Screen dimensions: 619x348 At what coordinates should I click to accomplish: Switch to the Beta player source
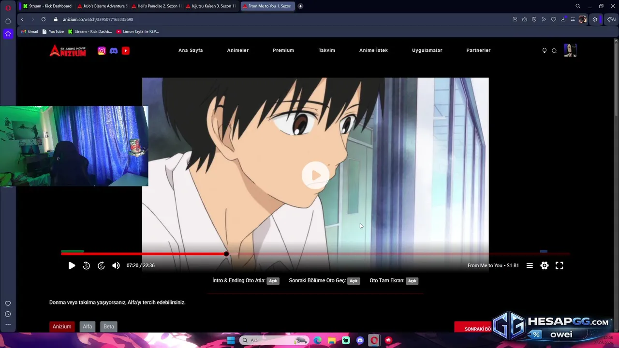109,327
